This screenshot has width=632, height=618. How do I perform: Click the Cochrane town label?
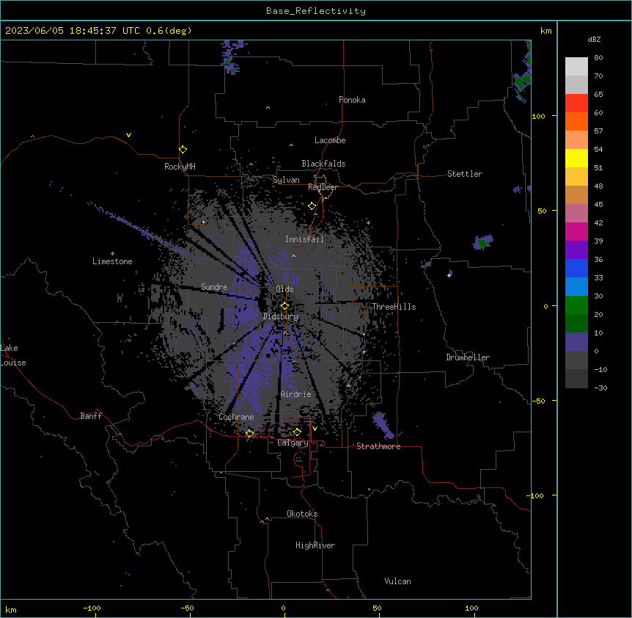(x=236, y=417)
